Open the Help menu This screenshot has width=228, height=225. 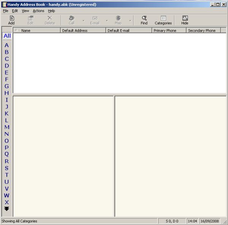pyautogui.click(x=51, y=11)
